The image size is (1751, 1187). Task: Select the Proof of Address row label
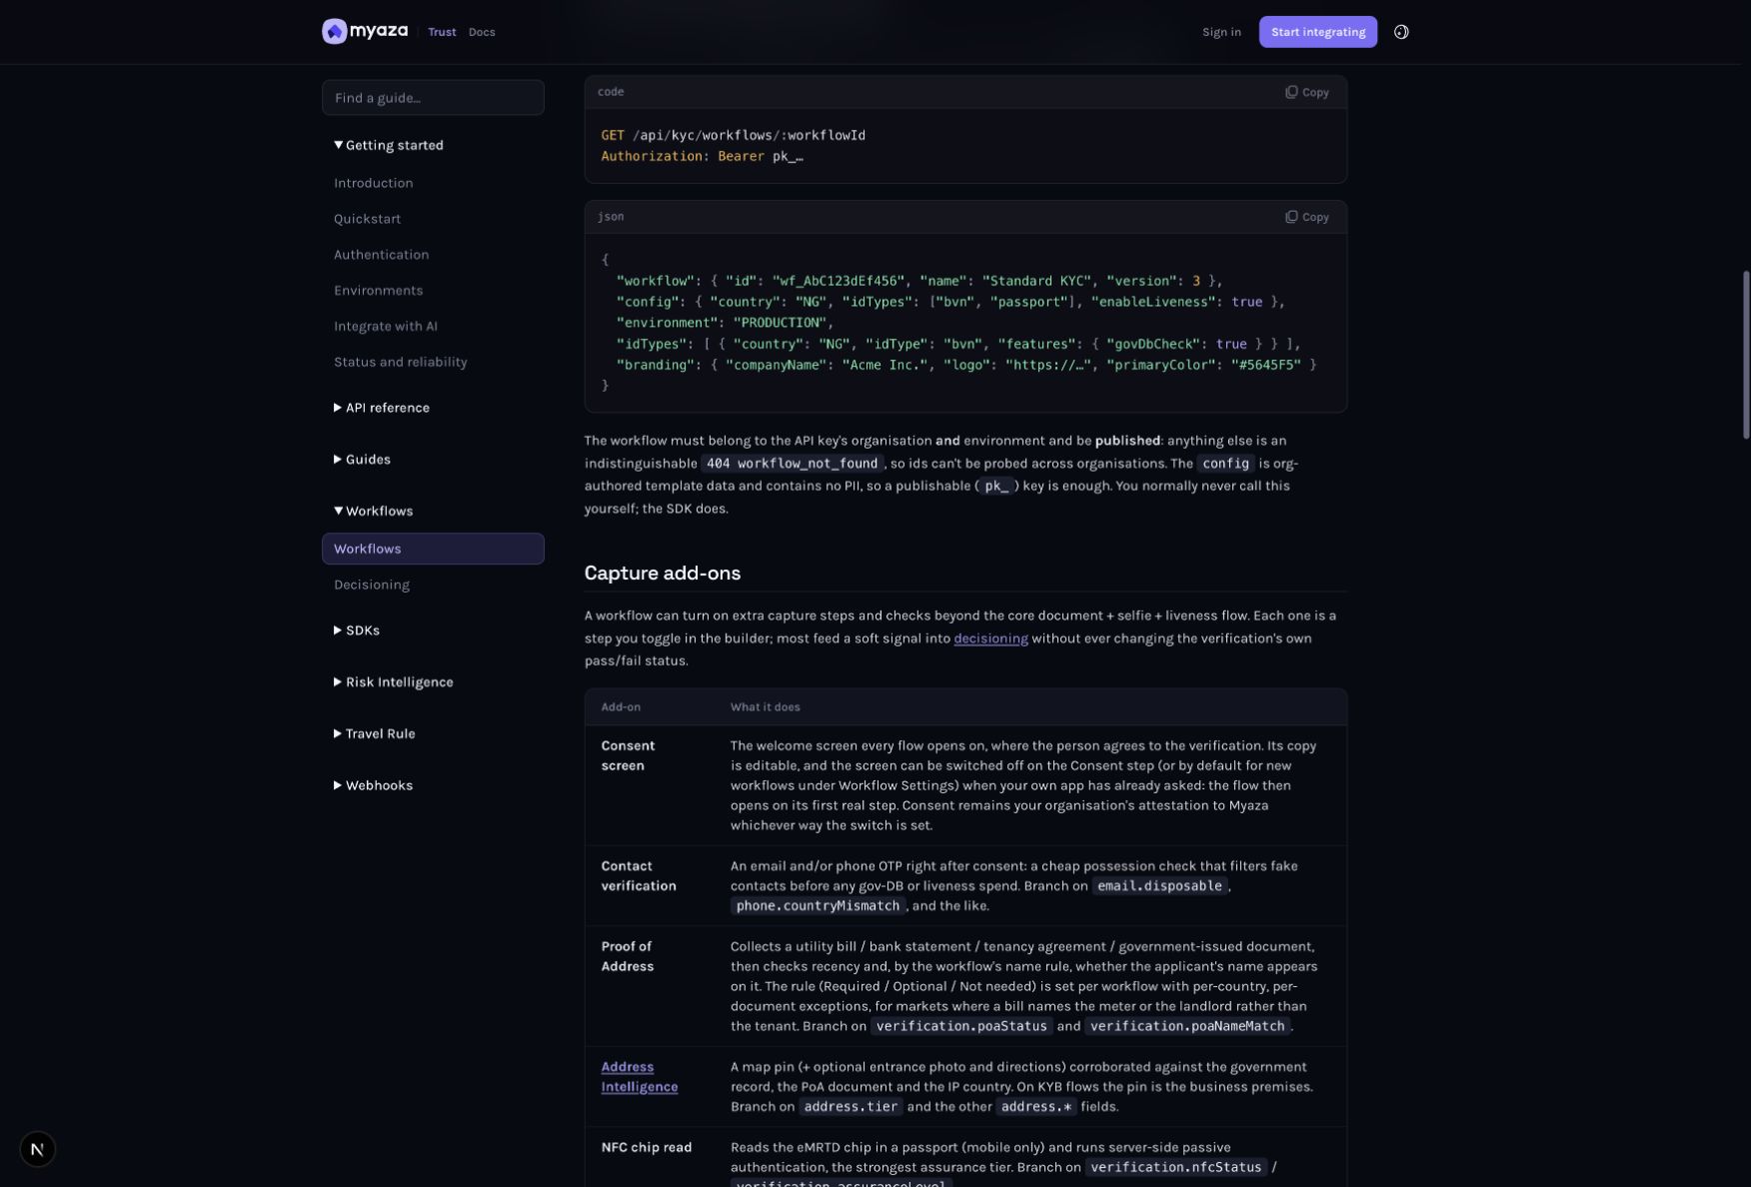[x=628, y=956]
